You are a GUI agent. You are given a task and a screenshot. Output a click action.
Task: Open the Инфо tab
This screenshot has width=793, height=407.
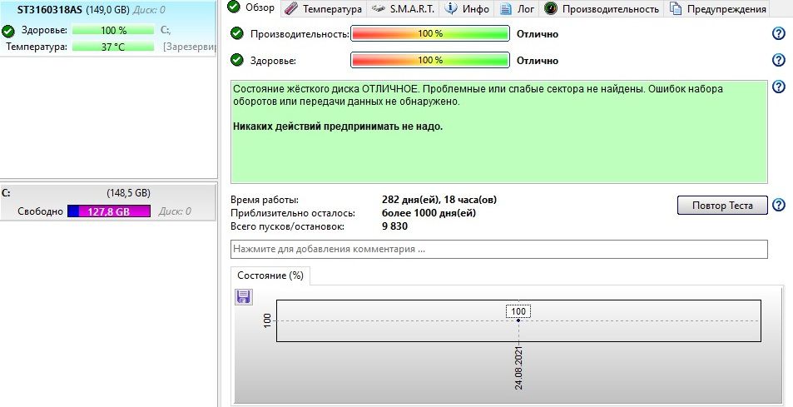pos(468,9)
